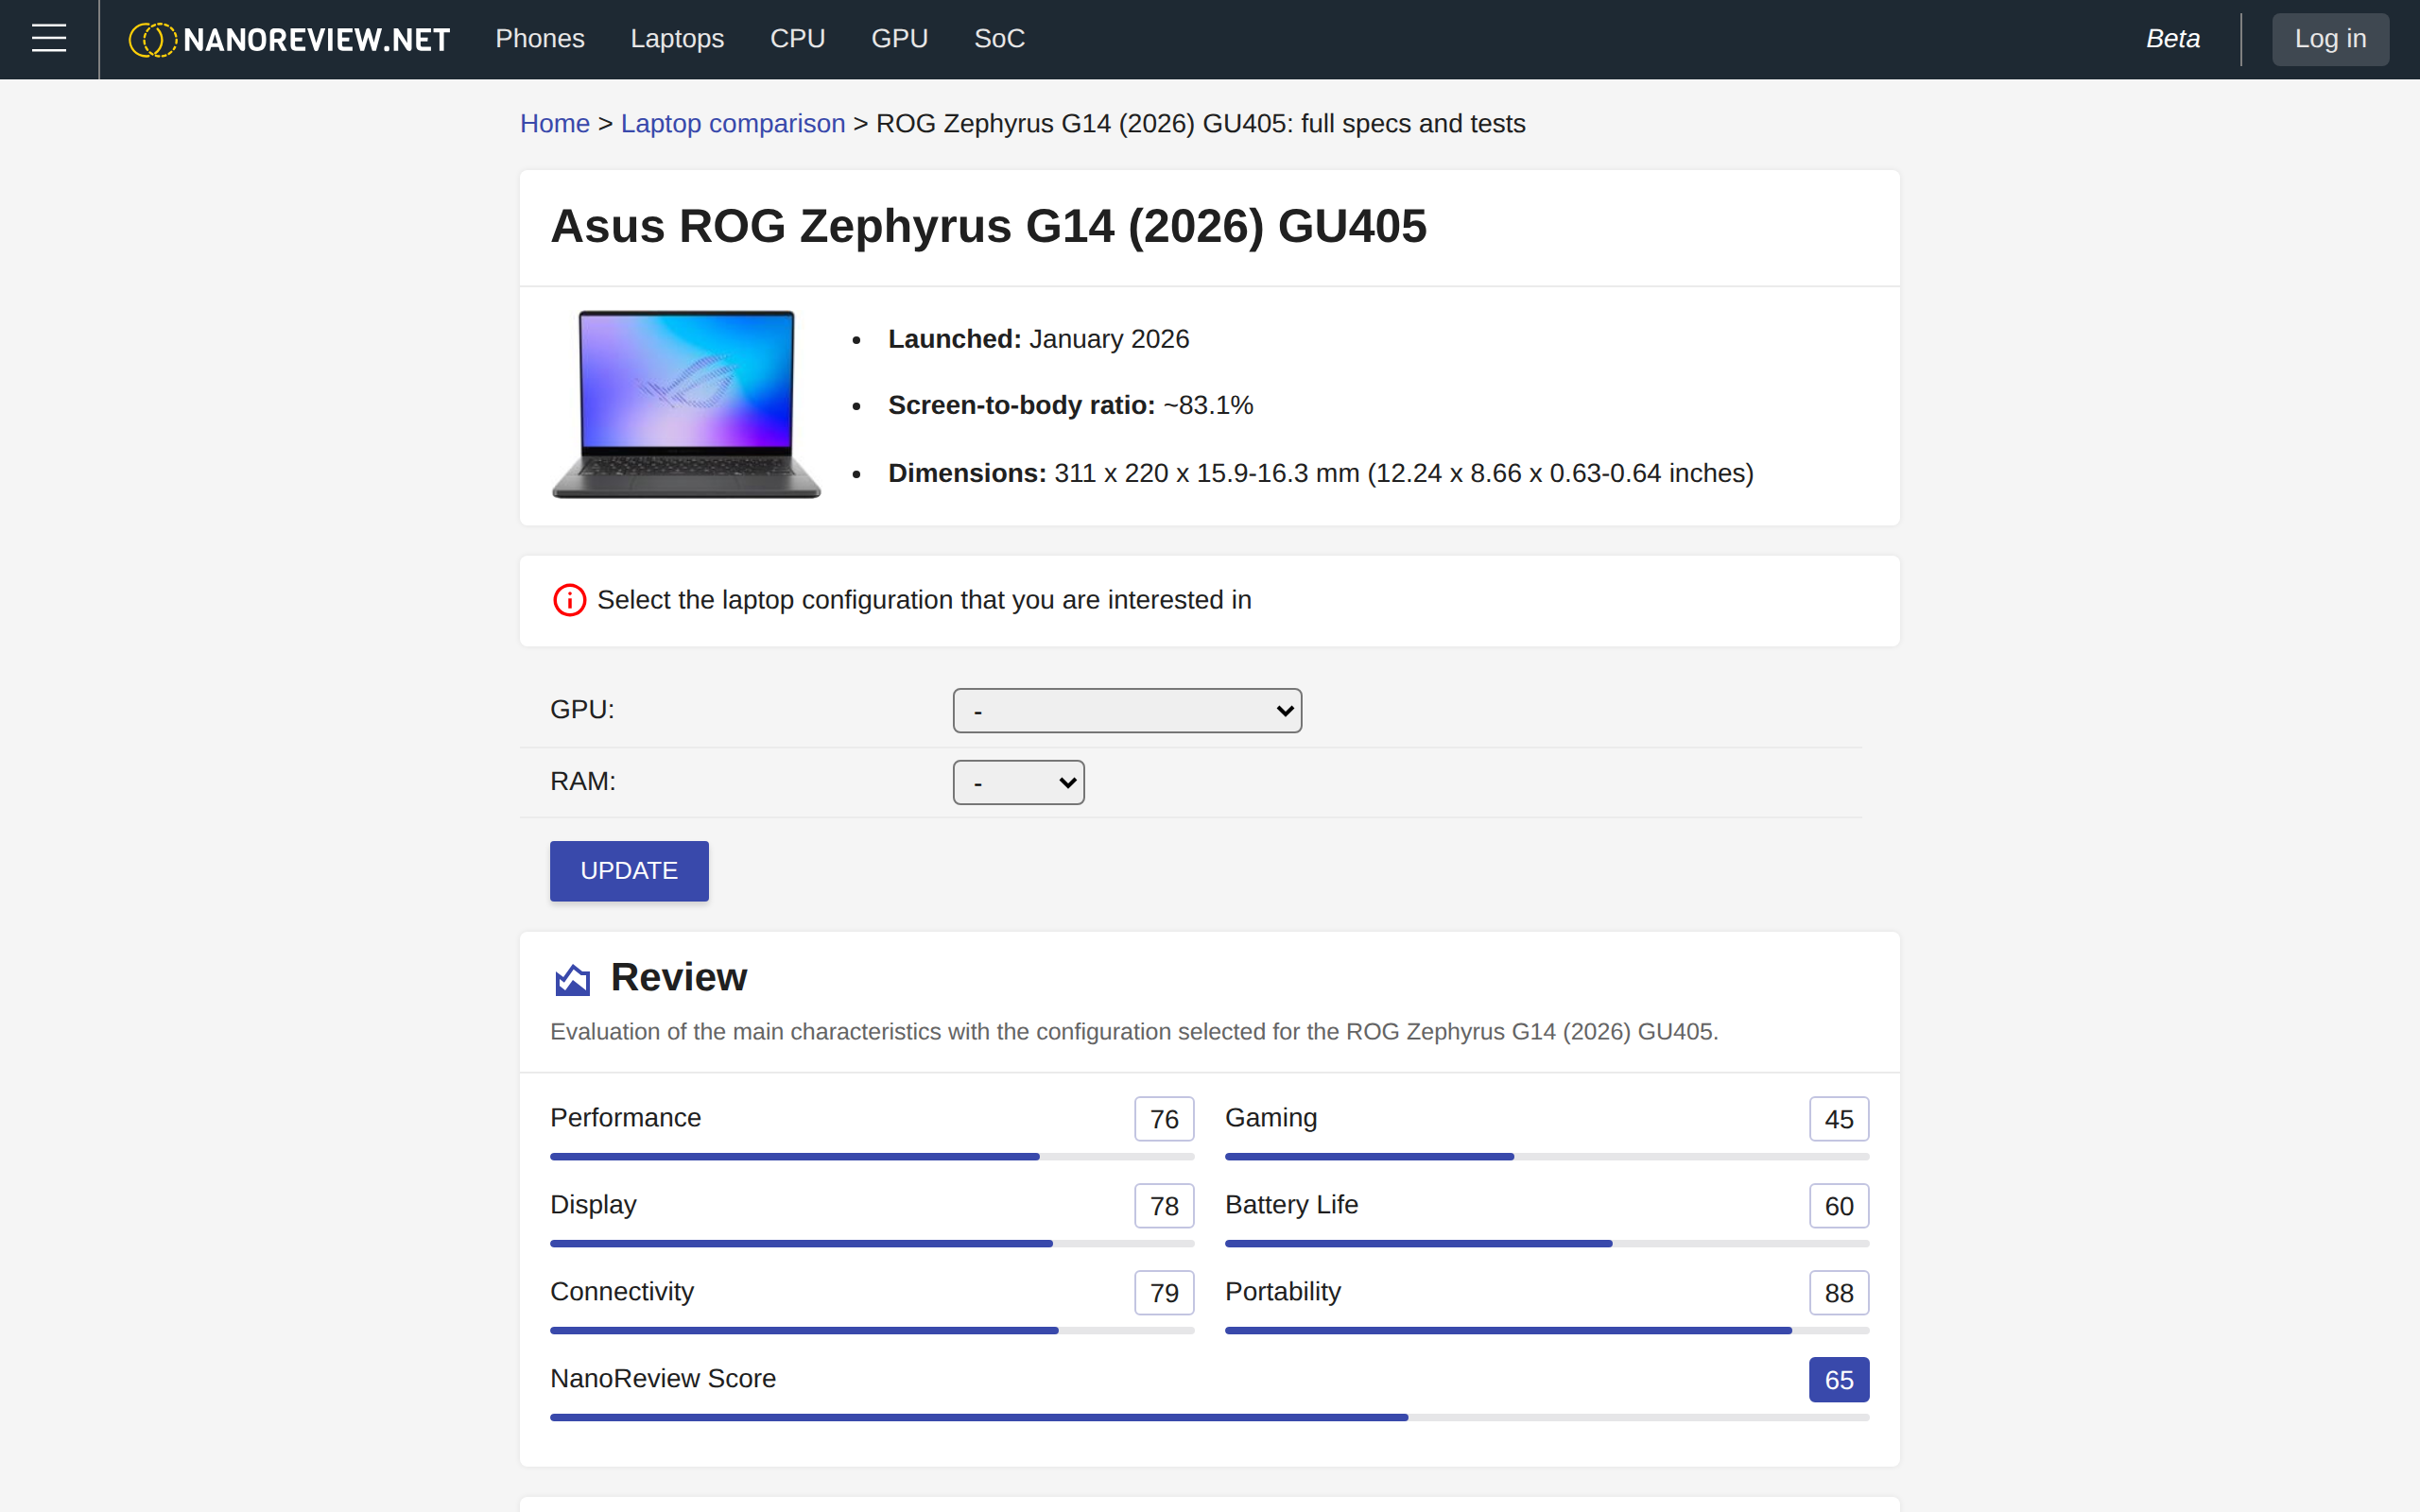Open Laptop comparison breadcrumb link

733,124
